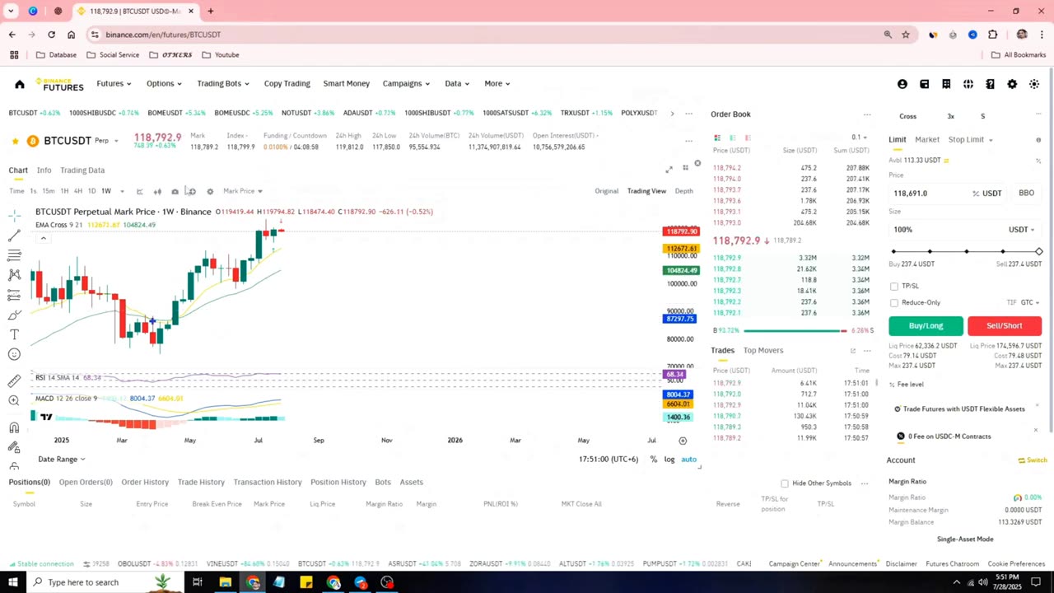The width and height of the screenshot is (1054, 593).
Task: Select the crosshair cursor tool in the chart sidebar
Action: click(x=14, y=216)
